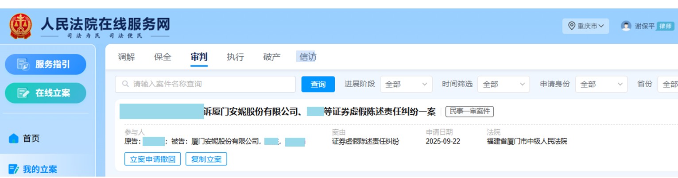Click the court name 福建省厦门市中级人民法院

click(x=527, y=142)
